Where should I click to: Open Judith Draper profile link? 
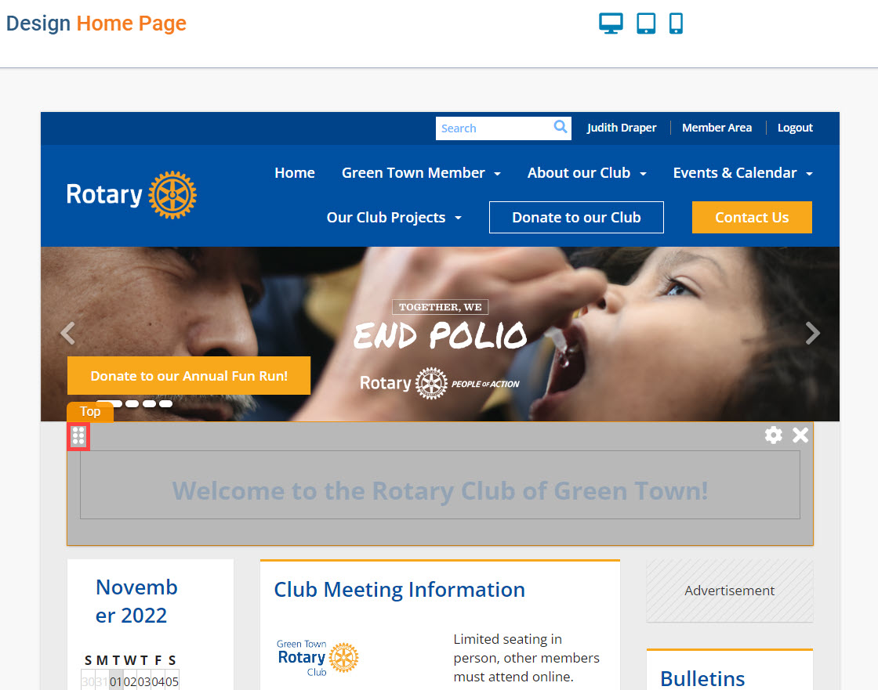point(622,128)
